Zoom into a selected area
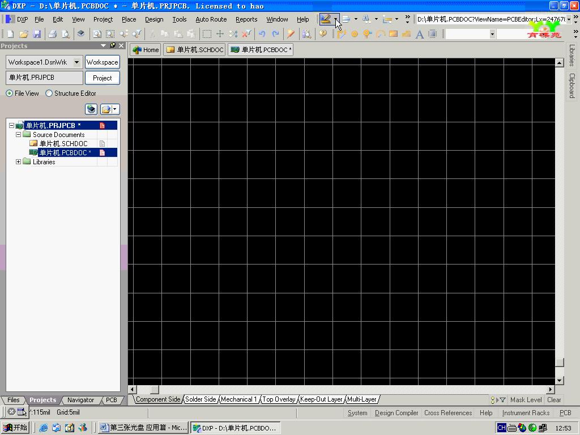The width and height of the screenshot is (580, 435). (x=110, y=34)
